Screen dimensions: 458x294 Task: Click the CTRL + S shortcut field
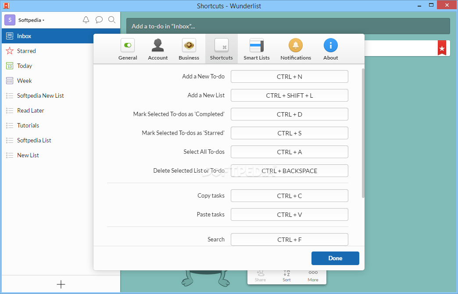coord(290,133)
